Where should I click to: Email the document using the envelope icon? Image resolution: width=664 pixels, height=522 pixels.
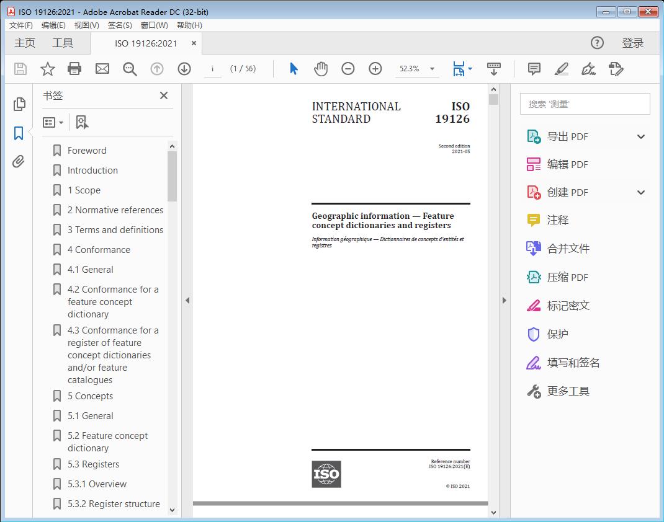[102, 69]
